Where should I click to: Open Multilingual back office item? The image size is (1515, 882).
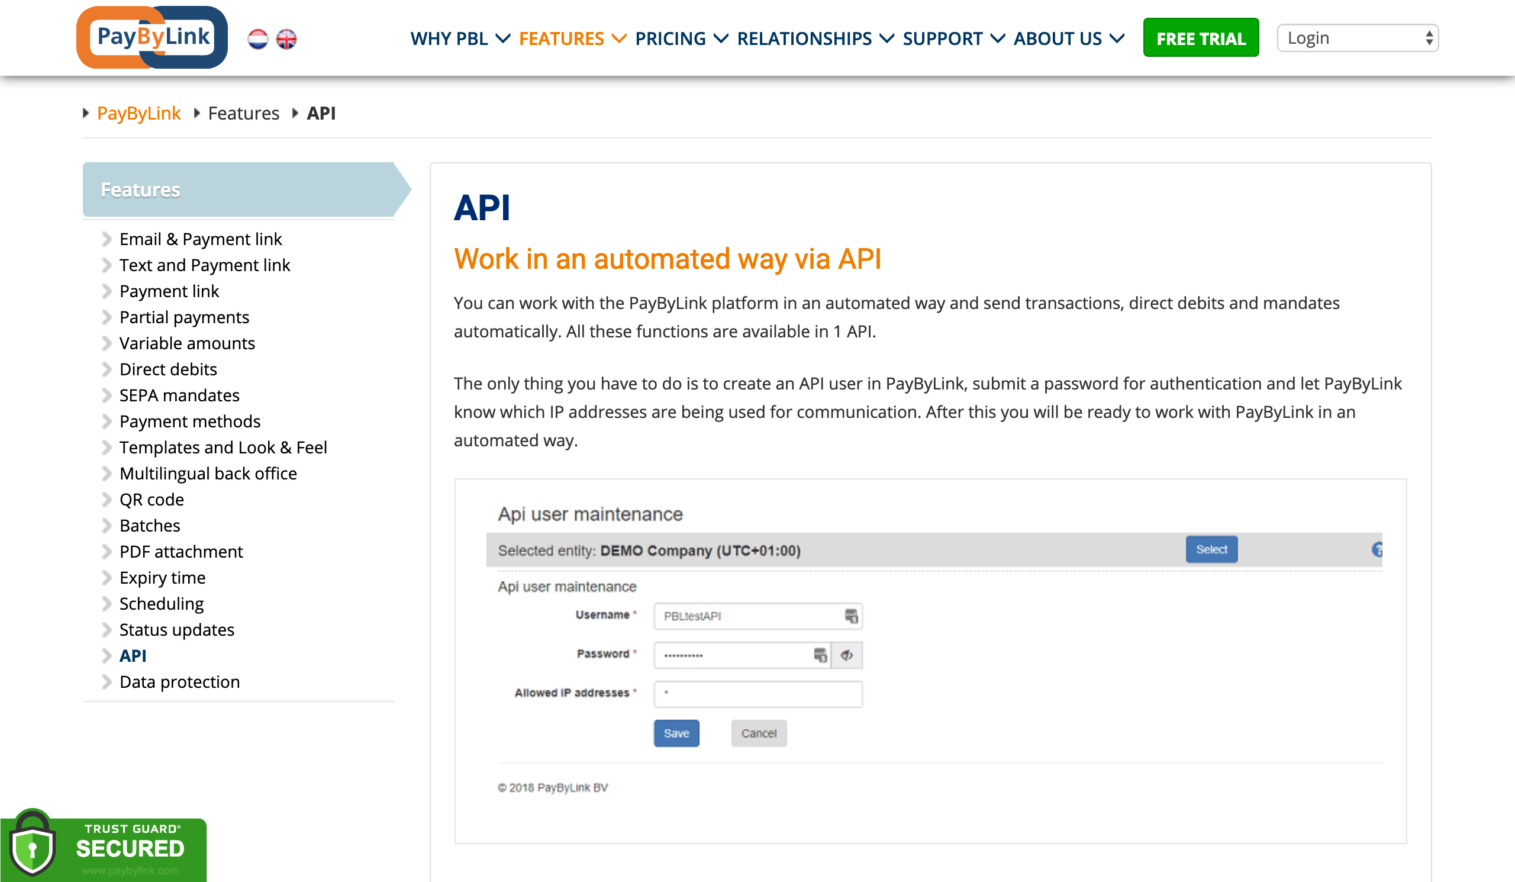(209, 473)
